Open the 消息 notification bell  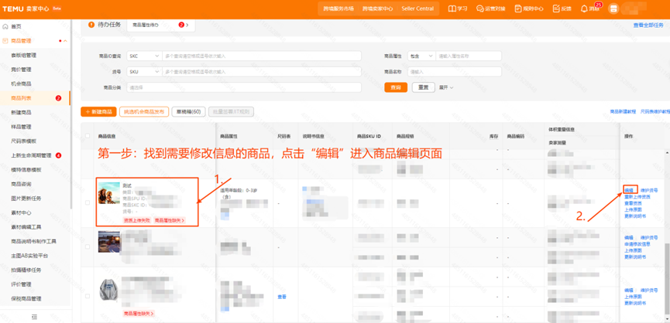click(x=584, y=8)
